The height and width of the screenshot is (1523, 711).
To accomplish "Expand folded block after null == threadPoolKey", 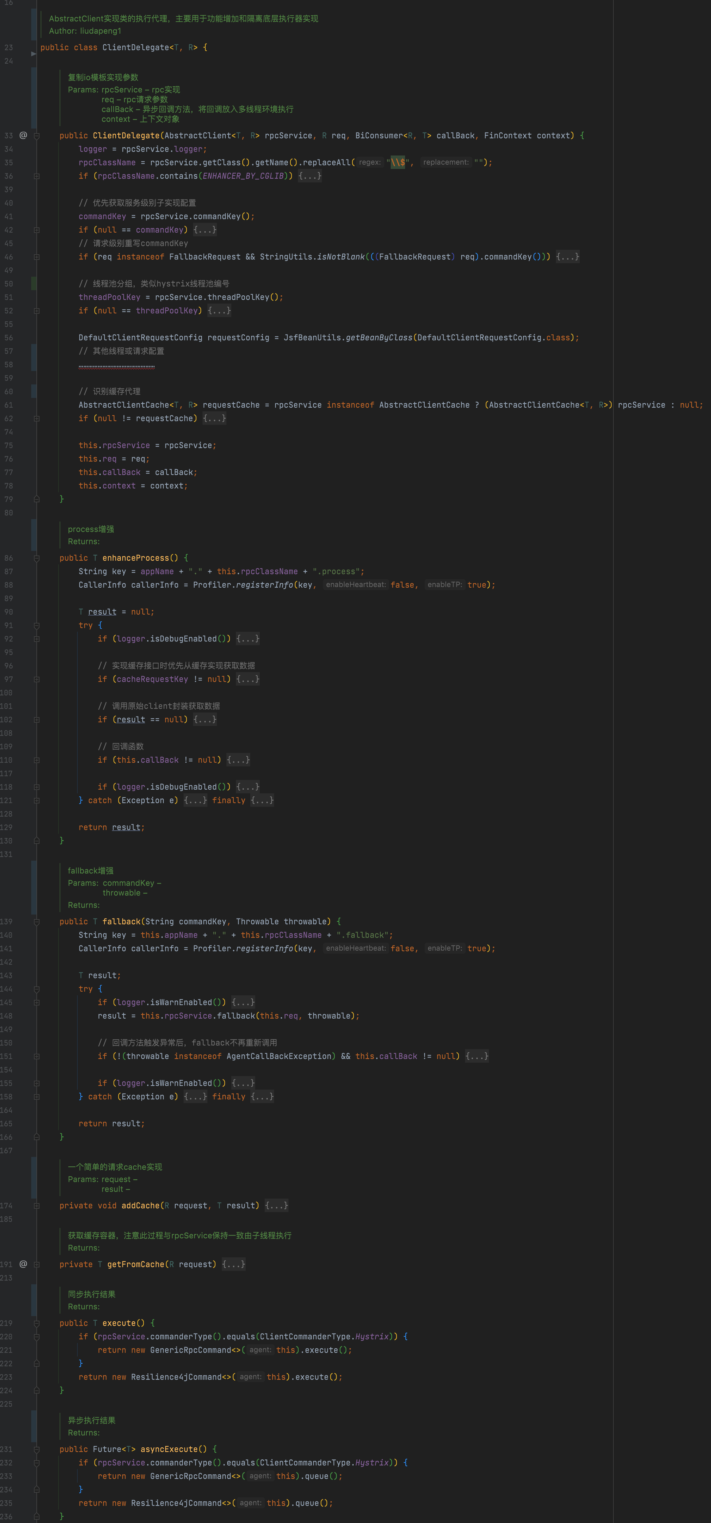I will (x=219, y=310).
